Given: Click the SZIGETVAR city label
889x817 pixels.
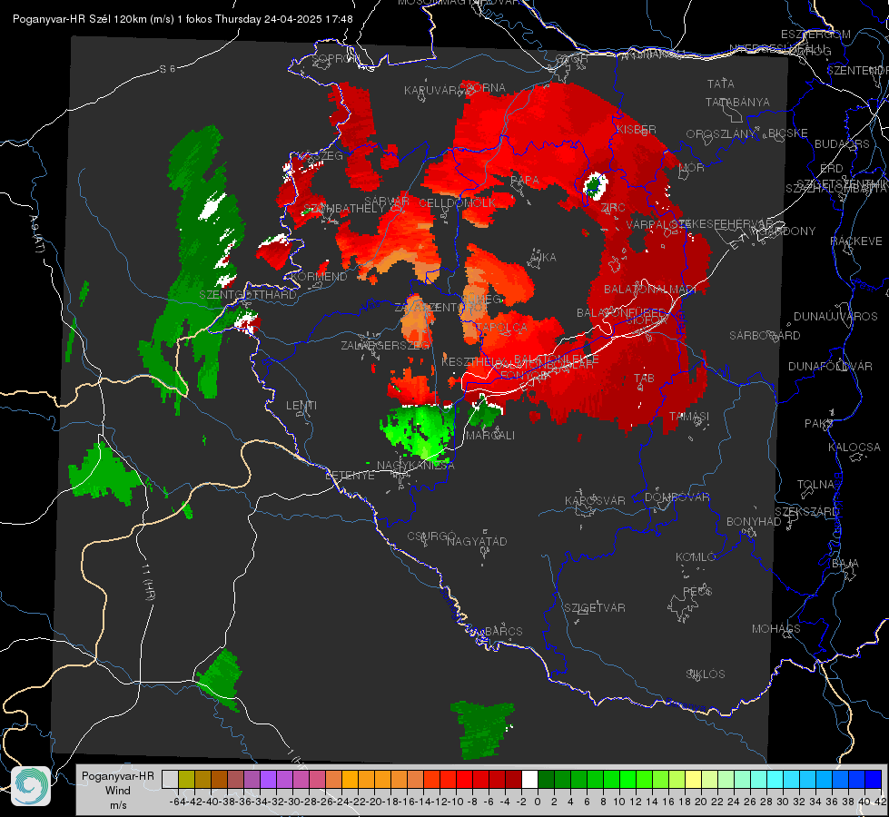Looking at the screenshot, I should pos(595,608).
